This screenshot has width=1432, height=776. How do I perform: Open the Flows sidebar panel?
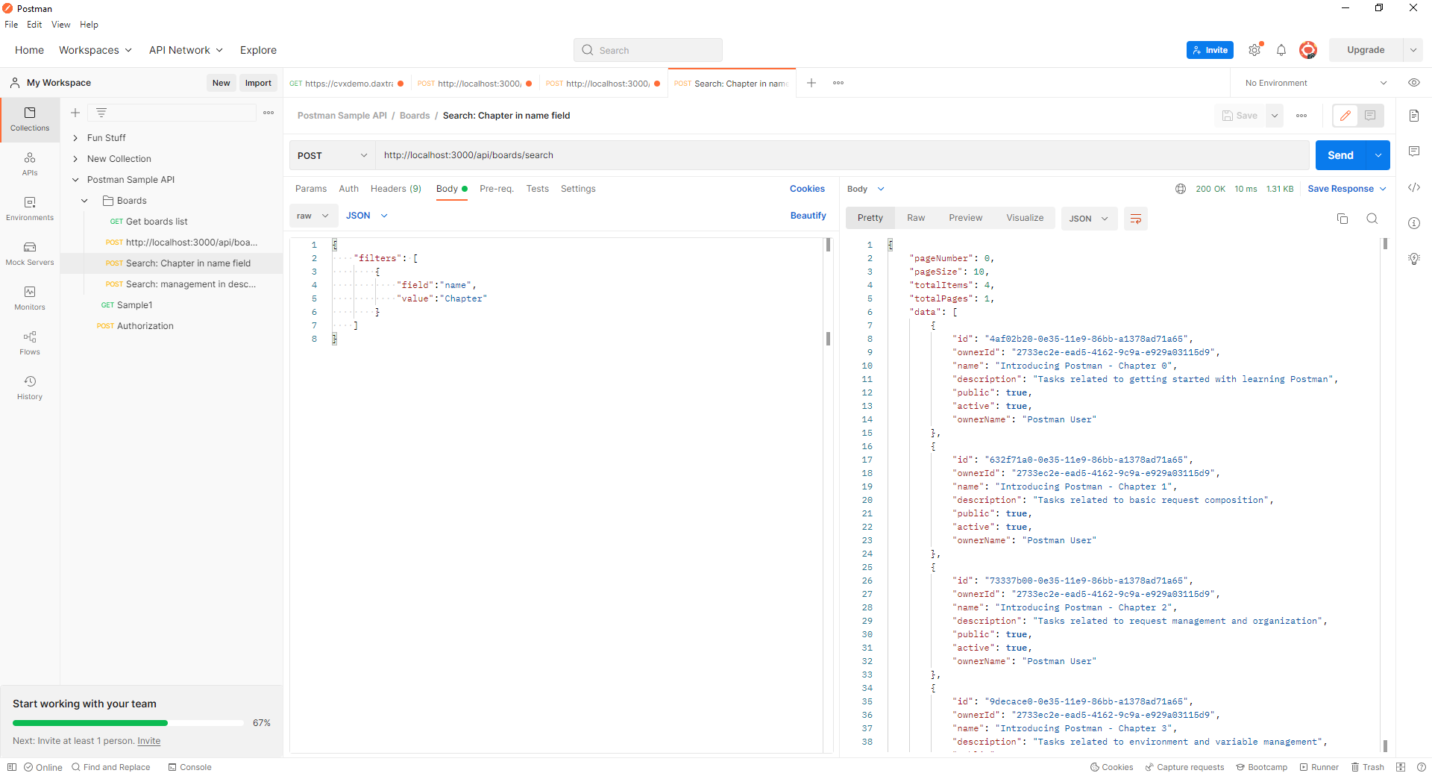click(30, 343)
